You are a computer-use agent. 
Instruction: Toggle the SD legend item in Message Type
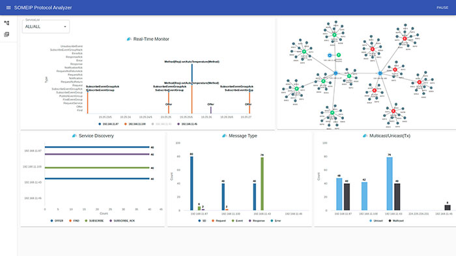click(202, 221)
